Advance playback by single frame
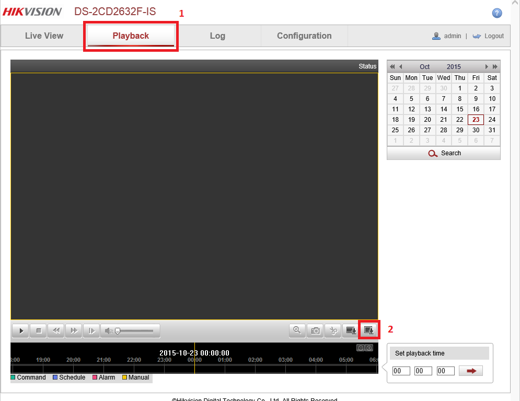The height and width of the screenshot is (401, 520). 91,330
